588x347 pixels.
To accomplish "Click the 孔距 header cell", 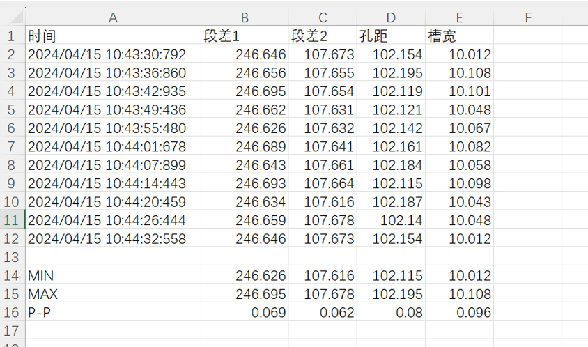I will [391, 36].
